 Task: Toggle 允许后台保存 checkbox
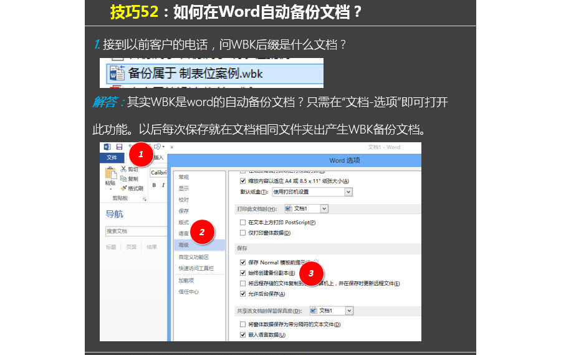243,294
